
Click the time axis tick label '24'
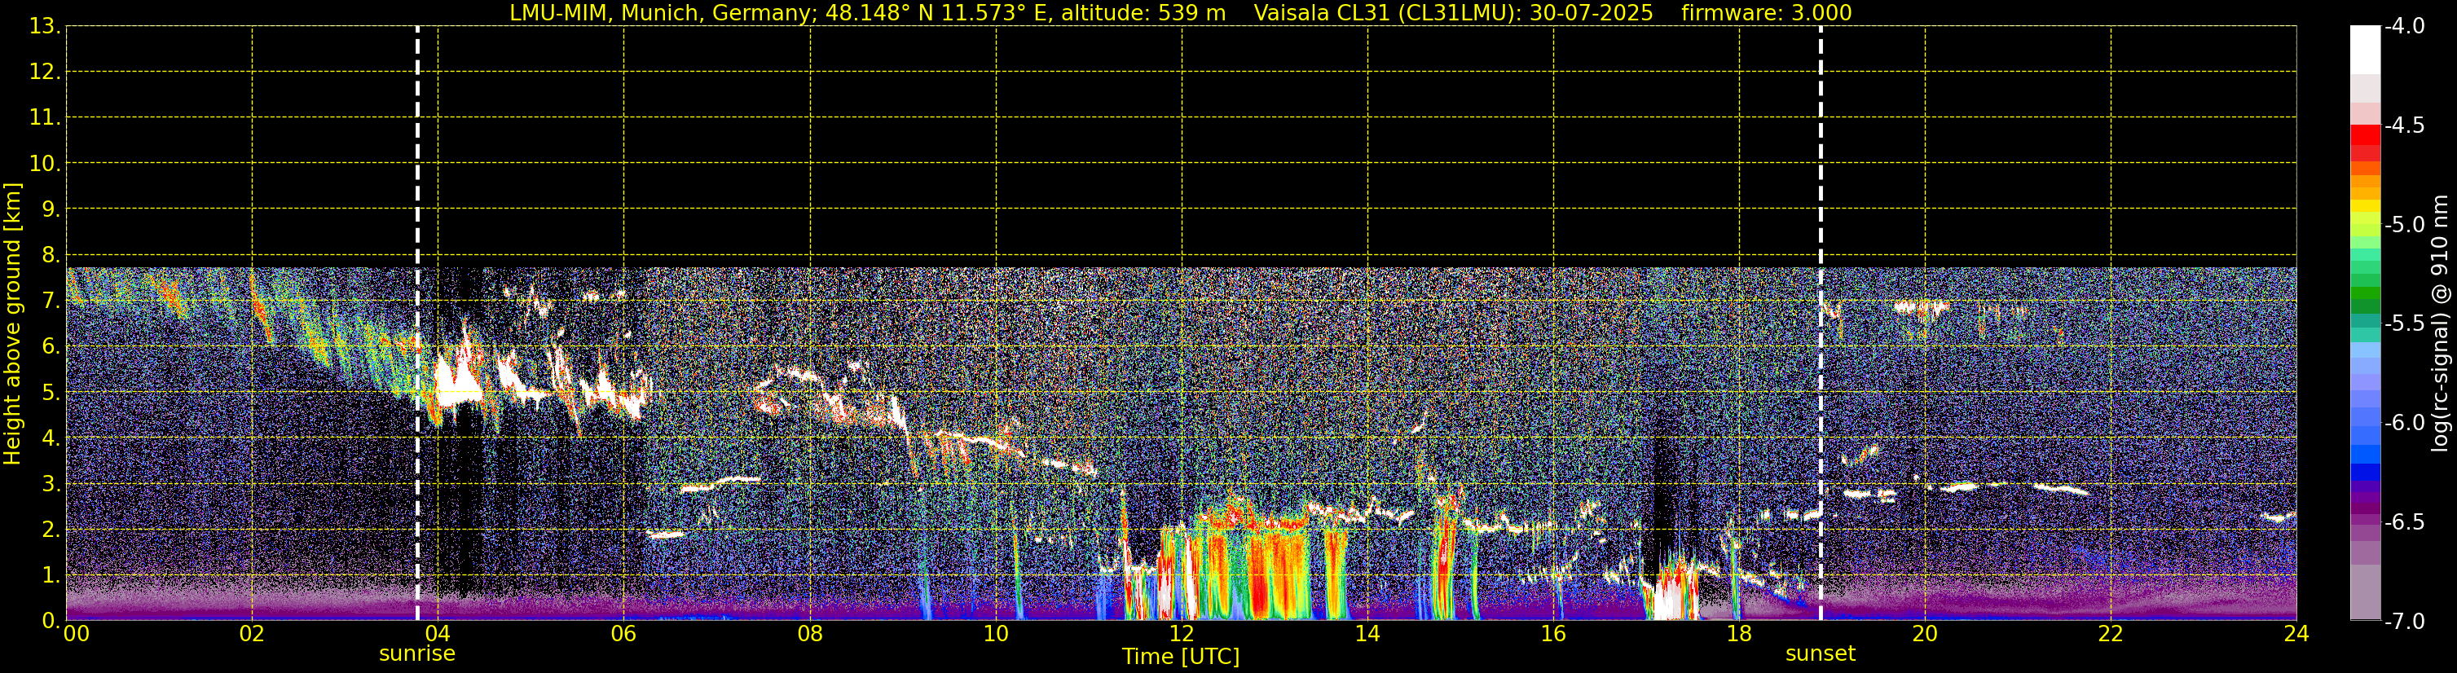(x=2296, y=635)
